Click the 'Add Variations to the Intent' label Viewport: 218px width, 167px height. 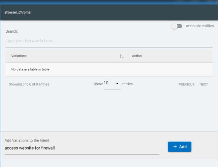click(x=27, y=140)
